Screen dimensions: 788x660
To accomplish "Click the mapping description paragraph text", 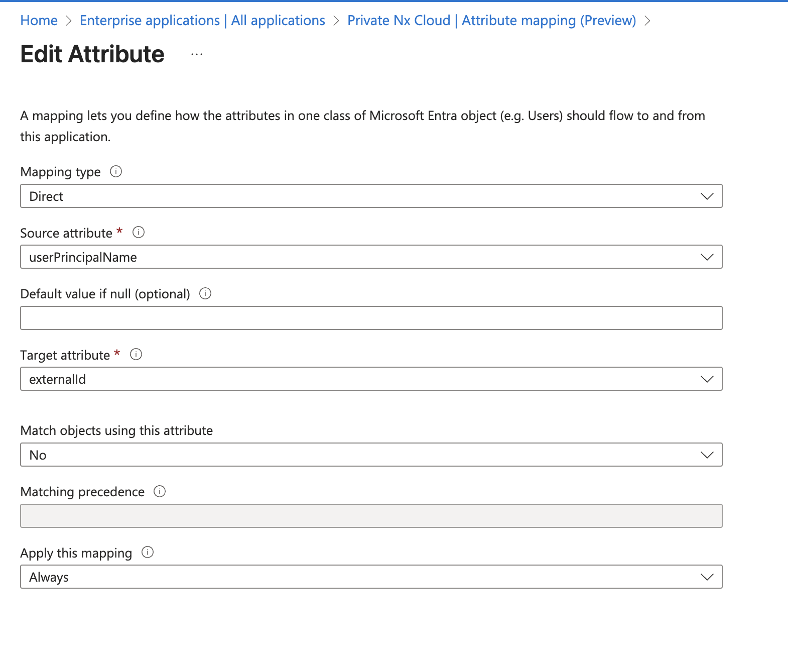I will [x=363, y=126].
